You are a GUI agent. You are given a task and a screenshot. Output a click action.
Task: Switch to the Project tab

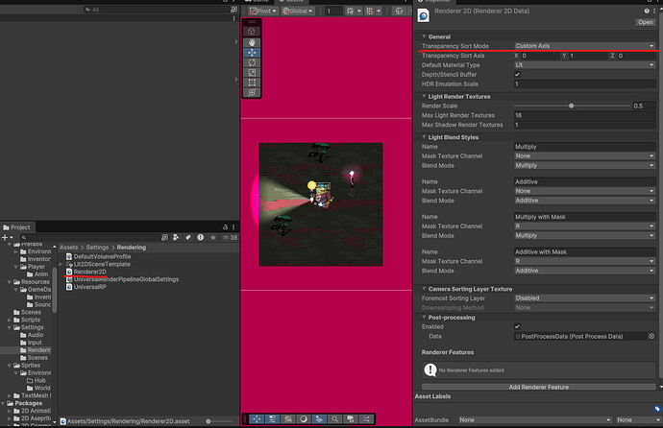(x=19, y=227)
